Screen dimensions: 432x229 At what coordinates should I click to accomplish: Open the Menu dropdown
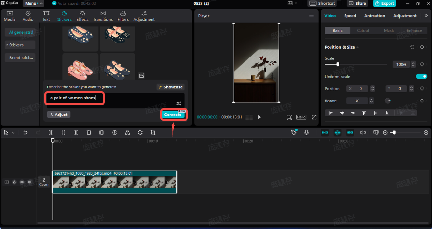coord(33,3)
